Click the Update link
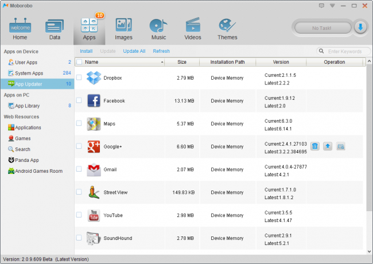 108,51
